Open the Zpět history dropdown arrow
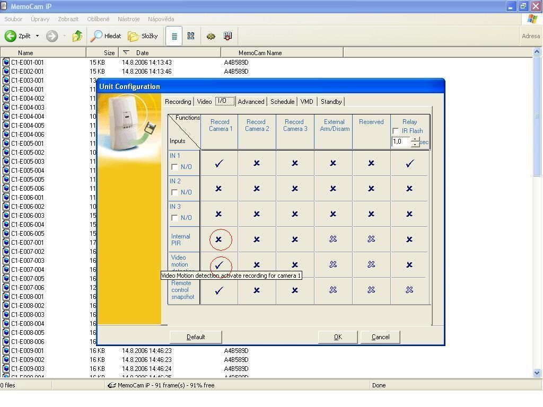Viewport: 543px width, 407px height. 37,36
